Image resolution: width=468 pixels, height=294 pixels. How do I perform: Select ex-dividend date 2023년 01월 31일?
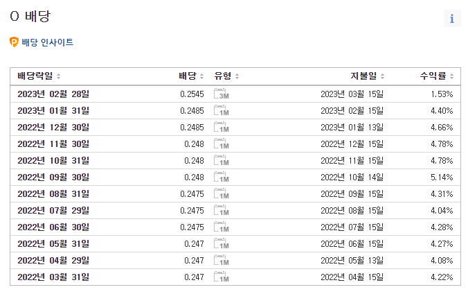[53, 111]
